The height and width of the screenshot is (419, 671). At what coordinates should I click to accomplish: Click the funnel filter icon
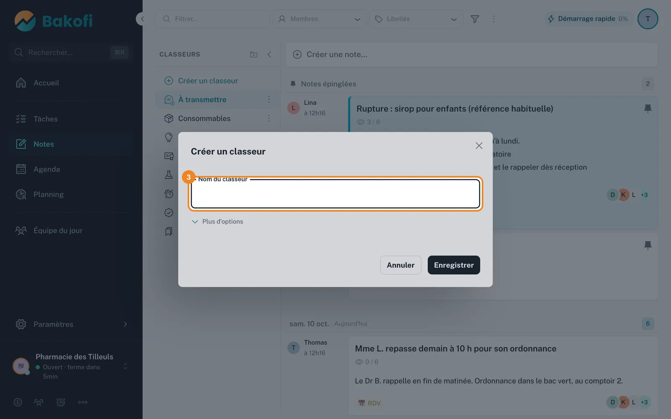click(x=475, y=19)
